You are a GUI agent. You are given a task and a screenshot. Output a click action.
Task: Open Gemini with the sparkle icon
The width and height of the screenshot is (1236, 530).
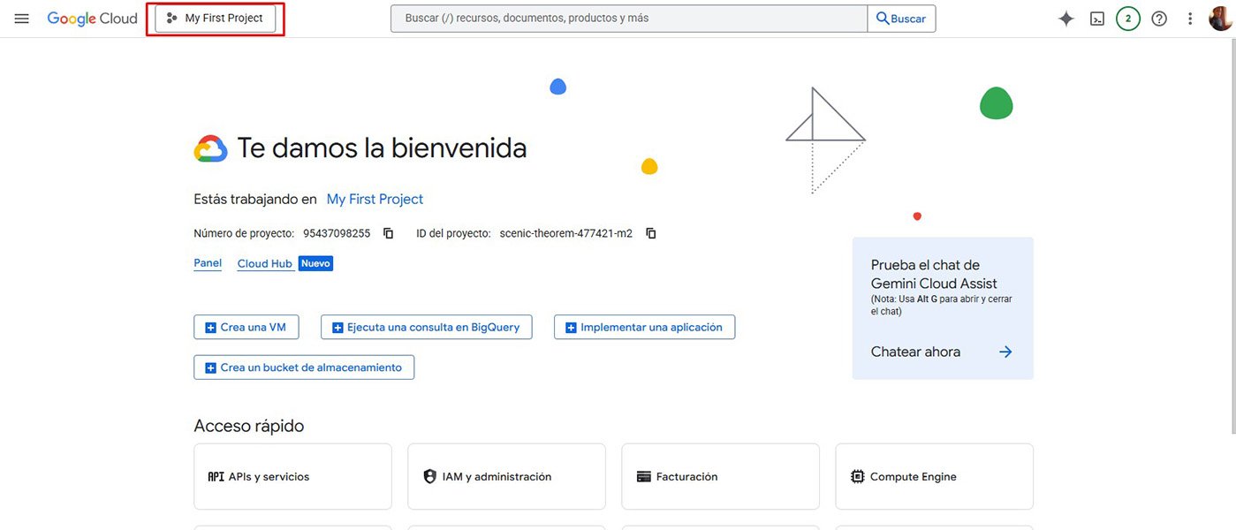click(x=1065, y=18)
